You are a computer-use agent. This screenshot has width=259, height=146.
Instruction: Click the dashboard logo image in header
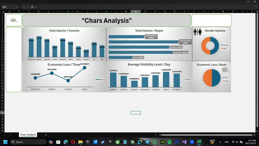14,20
